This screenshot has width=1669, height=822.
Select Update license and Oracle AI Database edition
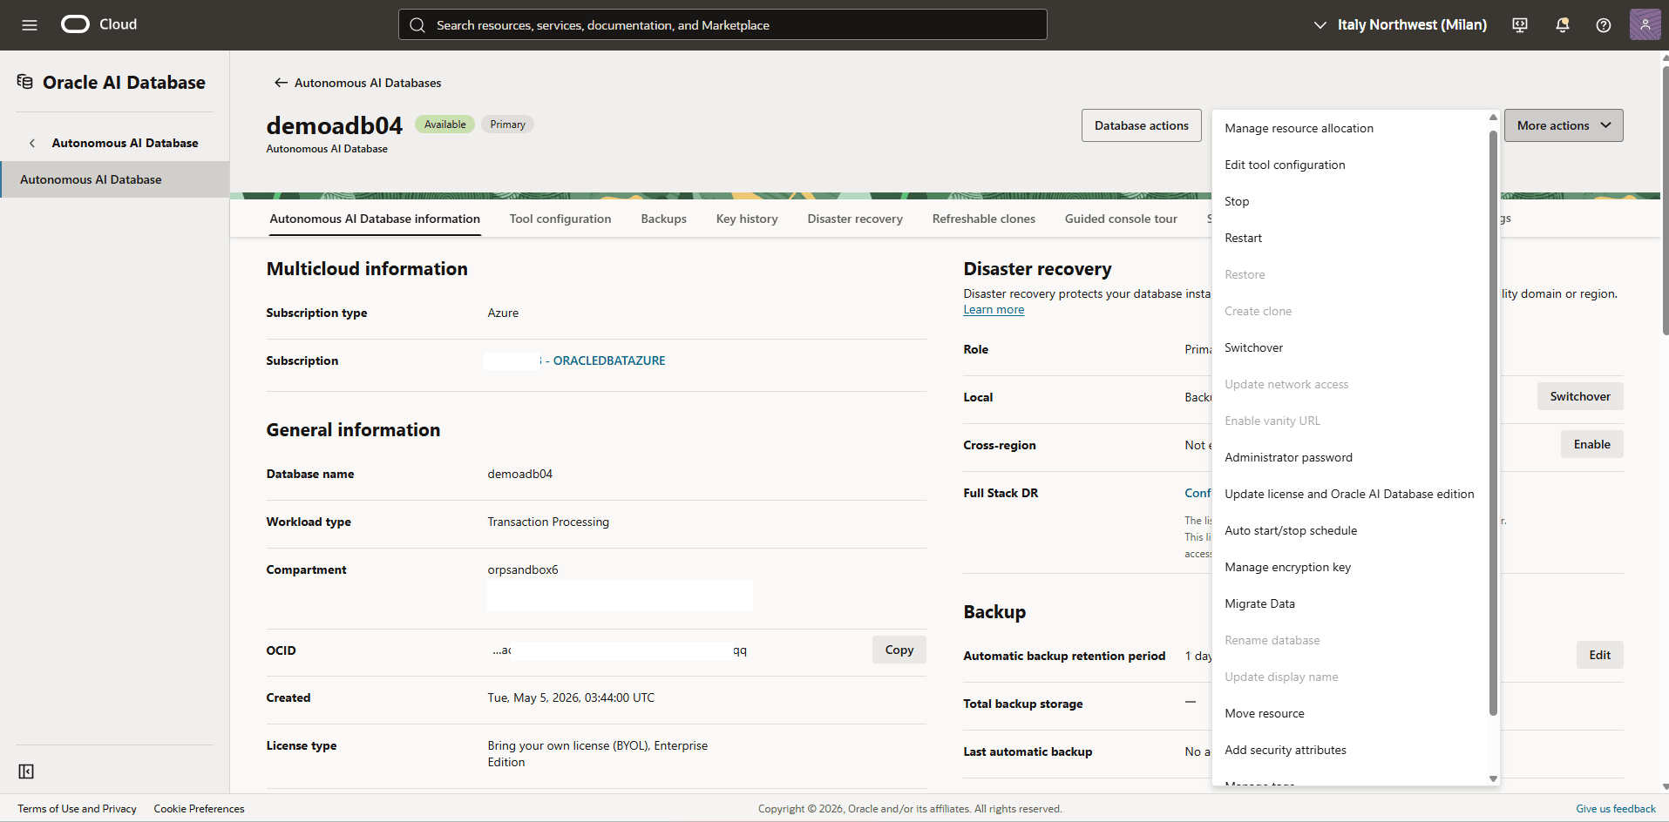(x=1349, y=494)
